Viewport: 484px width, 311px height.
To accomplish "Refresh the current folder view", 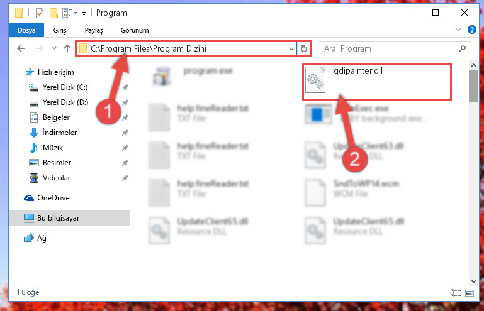I will (304, 49).
